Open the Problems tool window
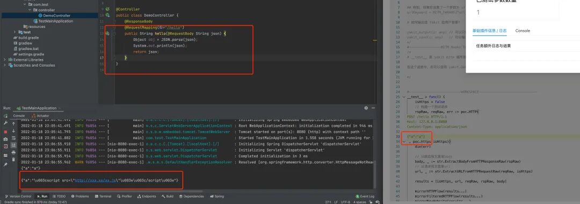The height and width of the screenshot is (204, 580). [80, 196]
